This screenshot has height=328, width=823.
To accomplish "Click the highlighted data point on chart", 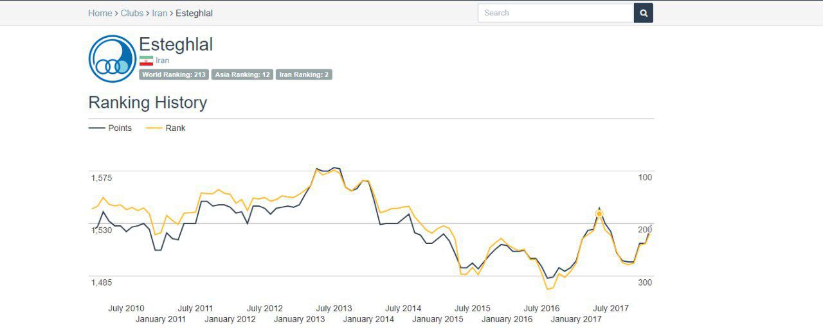I will [599, 214].
